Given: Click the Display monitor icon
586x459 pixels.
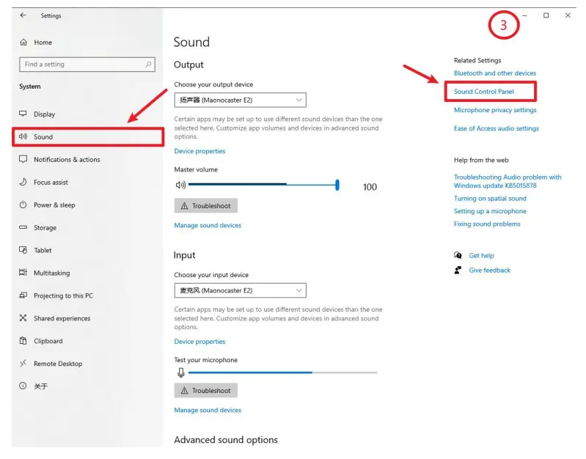Looking at the screenshot, I should pos(23,114).
